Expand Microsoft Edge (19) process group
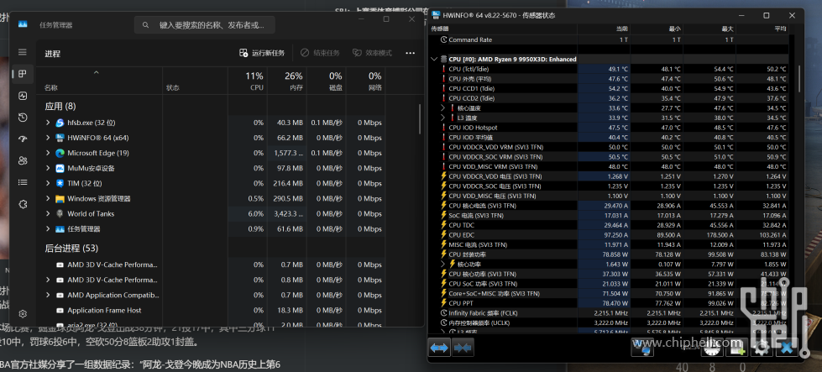Screen dimensions: 822x372 49,153
